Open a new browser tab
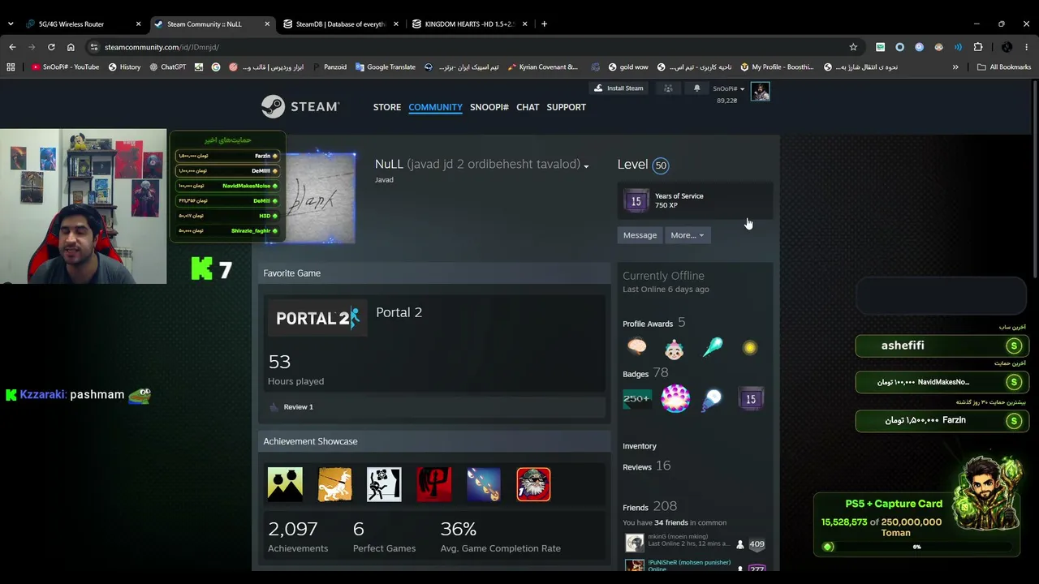 click(x=544, y=24)
